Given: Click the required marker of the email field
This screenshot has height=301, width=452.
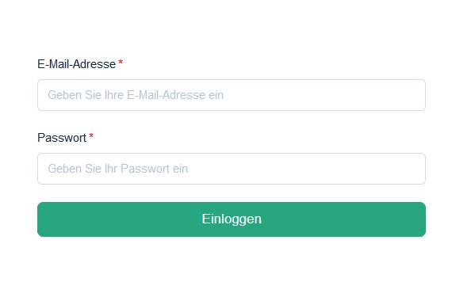Looking at the screenshot, I should pyautogui.click(x=121, y=63).
